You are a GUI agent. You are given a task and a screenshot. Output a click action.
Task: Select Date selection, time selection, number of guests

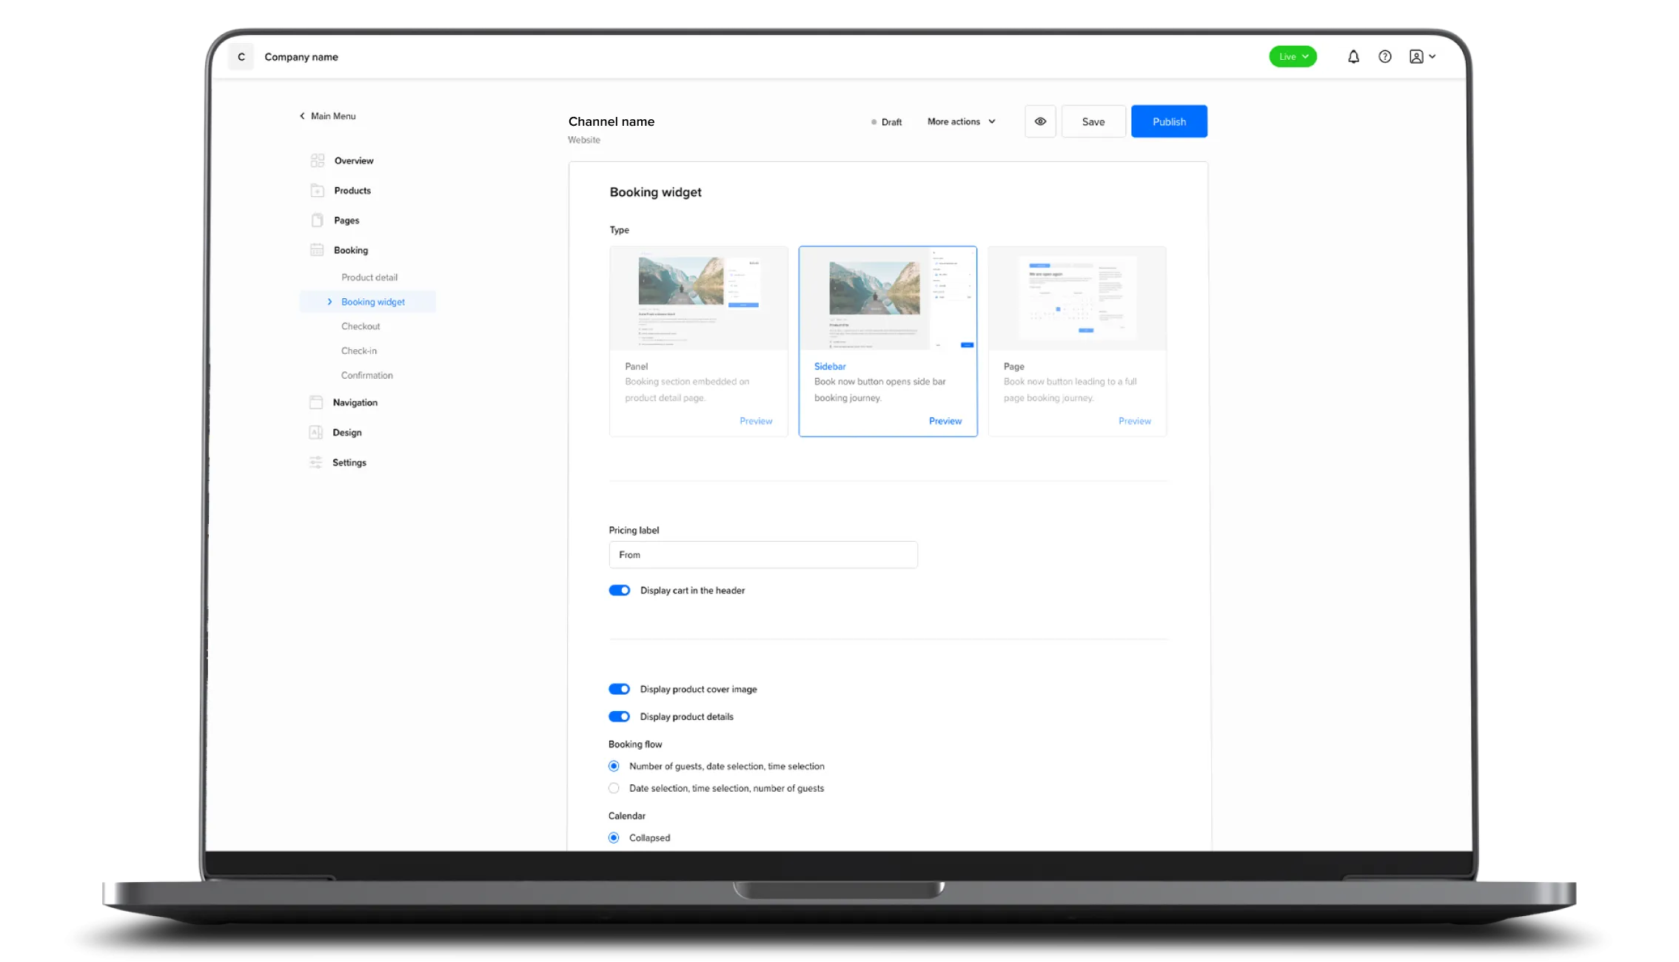[x=614, y=788]
